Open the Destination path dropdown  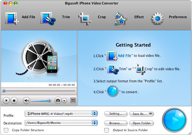pyautogui.click(x=61, y=123)
